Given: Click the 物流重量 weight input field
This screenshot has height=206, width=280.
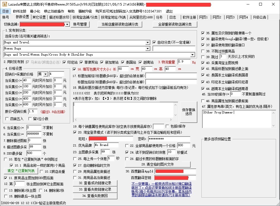Looking at the screenshot, I should pyautogui.click(x=184, y=62).
